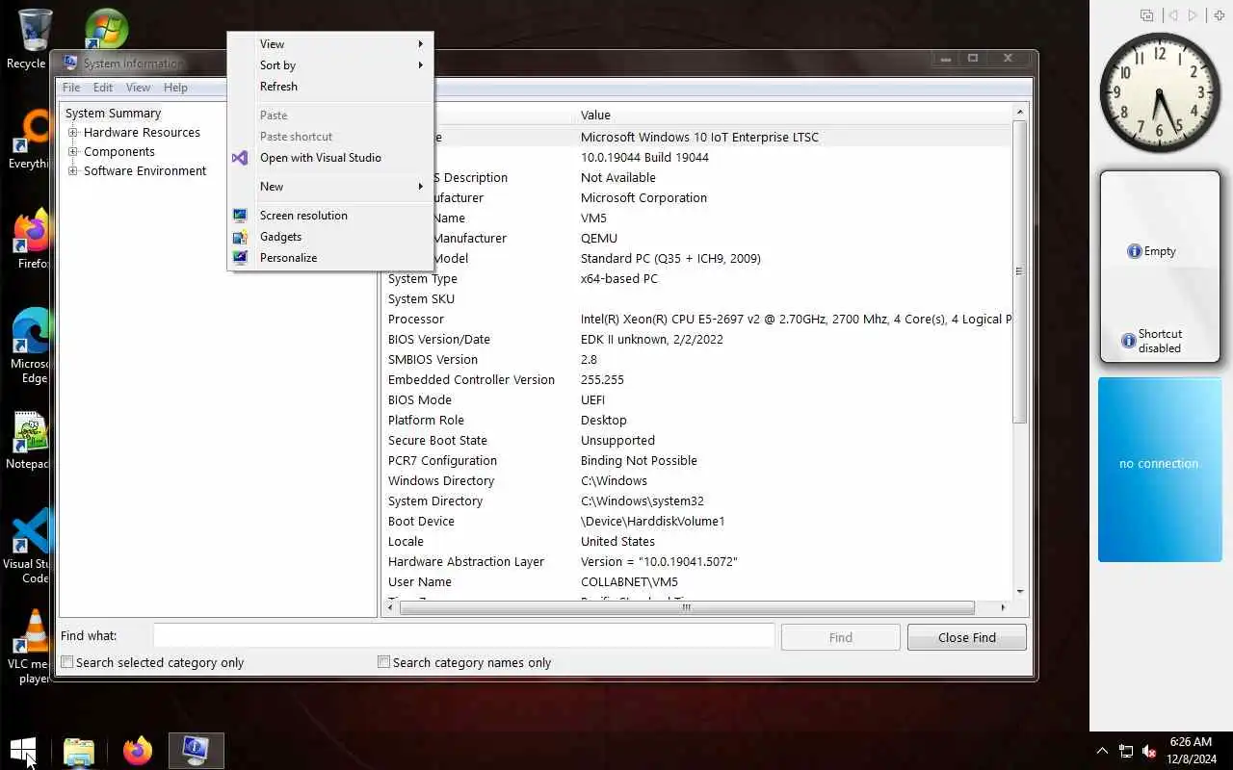Choose Refresh in the context menu
Image resolution: width=1233 pixels, height=770 pixels.
point(330,87)
